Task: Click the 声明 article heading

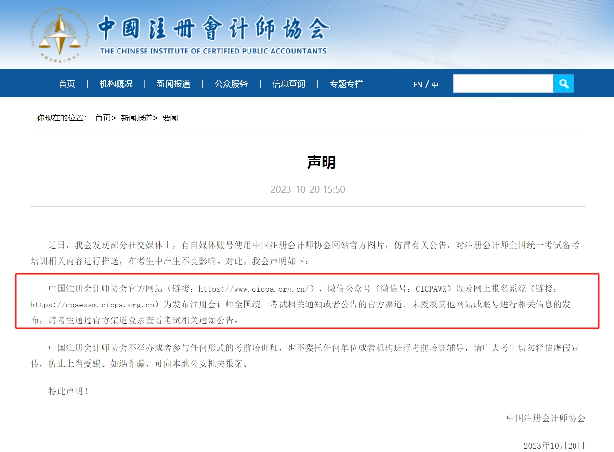Action: pyautogui.click(x=321, y=162)
